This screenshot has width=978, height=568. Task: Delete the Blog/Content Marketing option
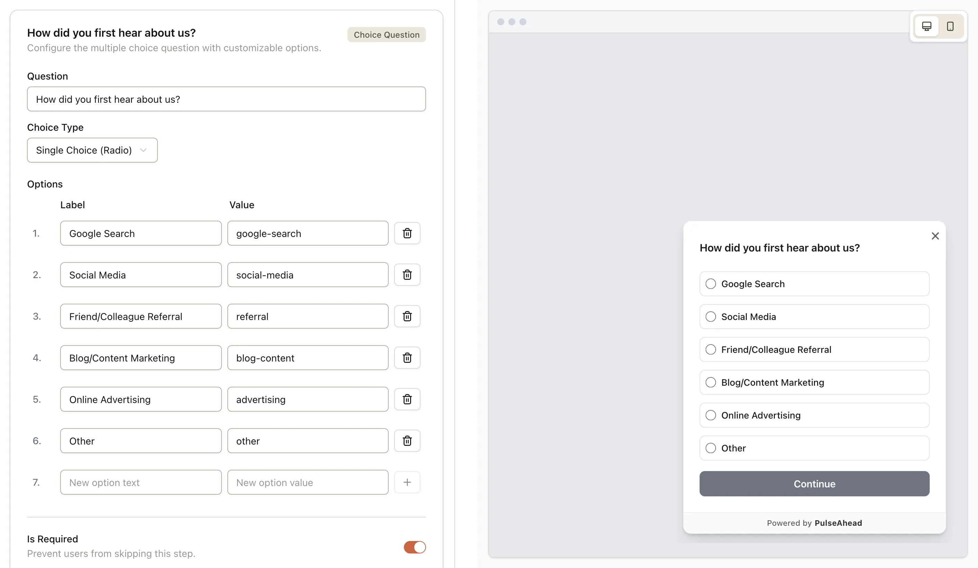tap(407, 358)
